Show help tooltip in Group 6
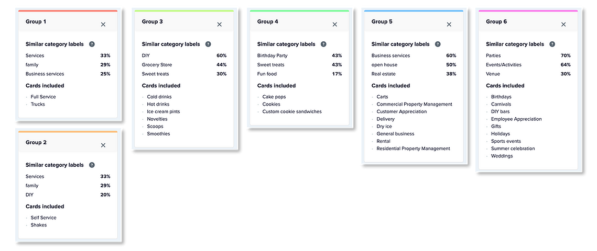The width and height of the screenshot is (597, 251). coord(552,44)
